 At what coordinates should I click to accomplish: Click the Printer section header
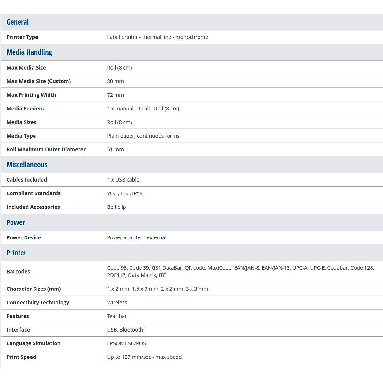16,253
